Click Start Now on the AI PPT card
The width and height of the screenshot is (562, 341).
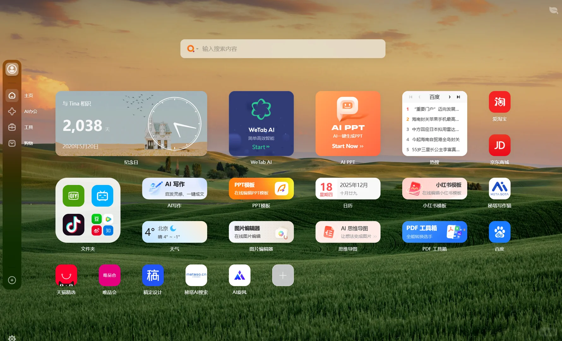(x=348, y=146)
